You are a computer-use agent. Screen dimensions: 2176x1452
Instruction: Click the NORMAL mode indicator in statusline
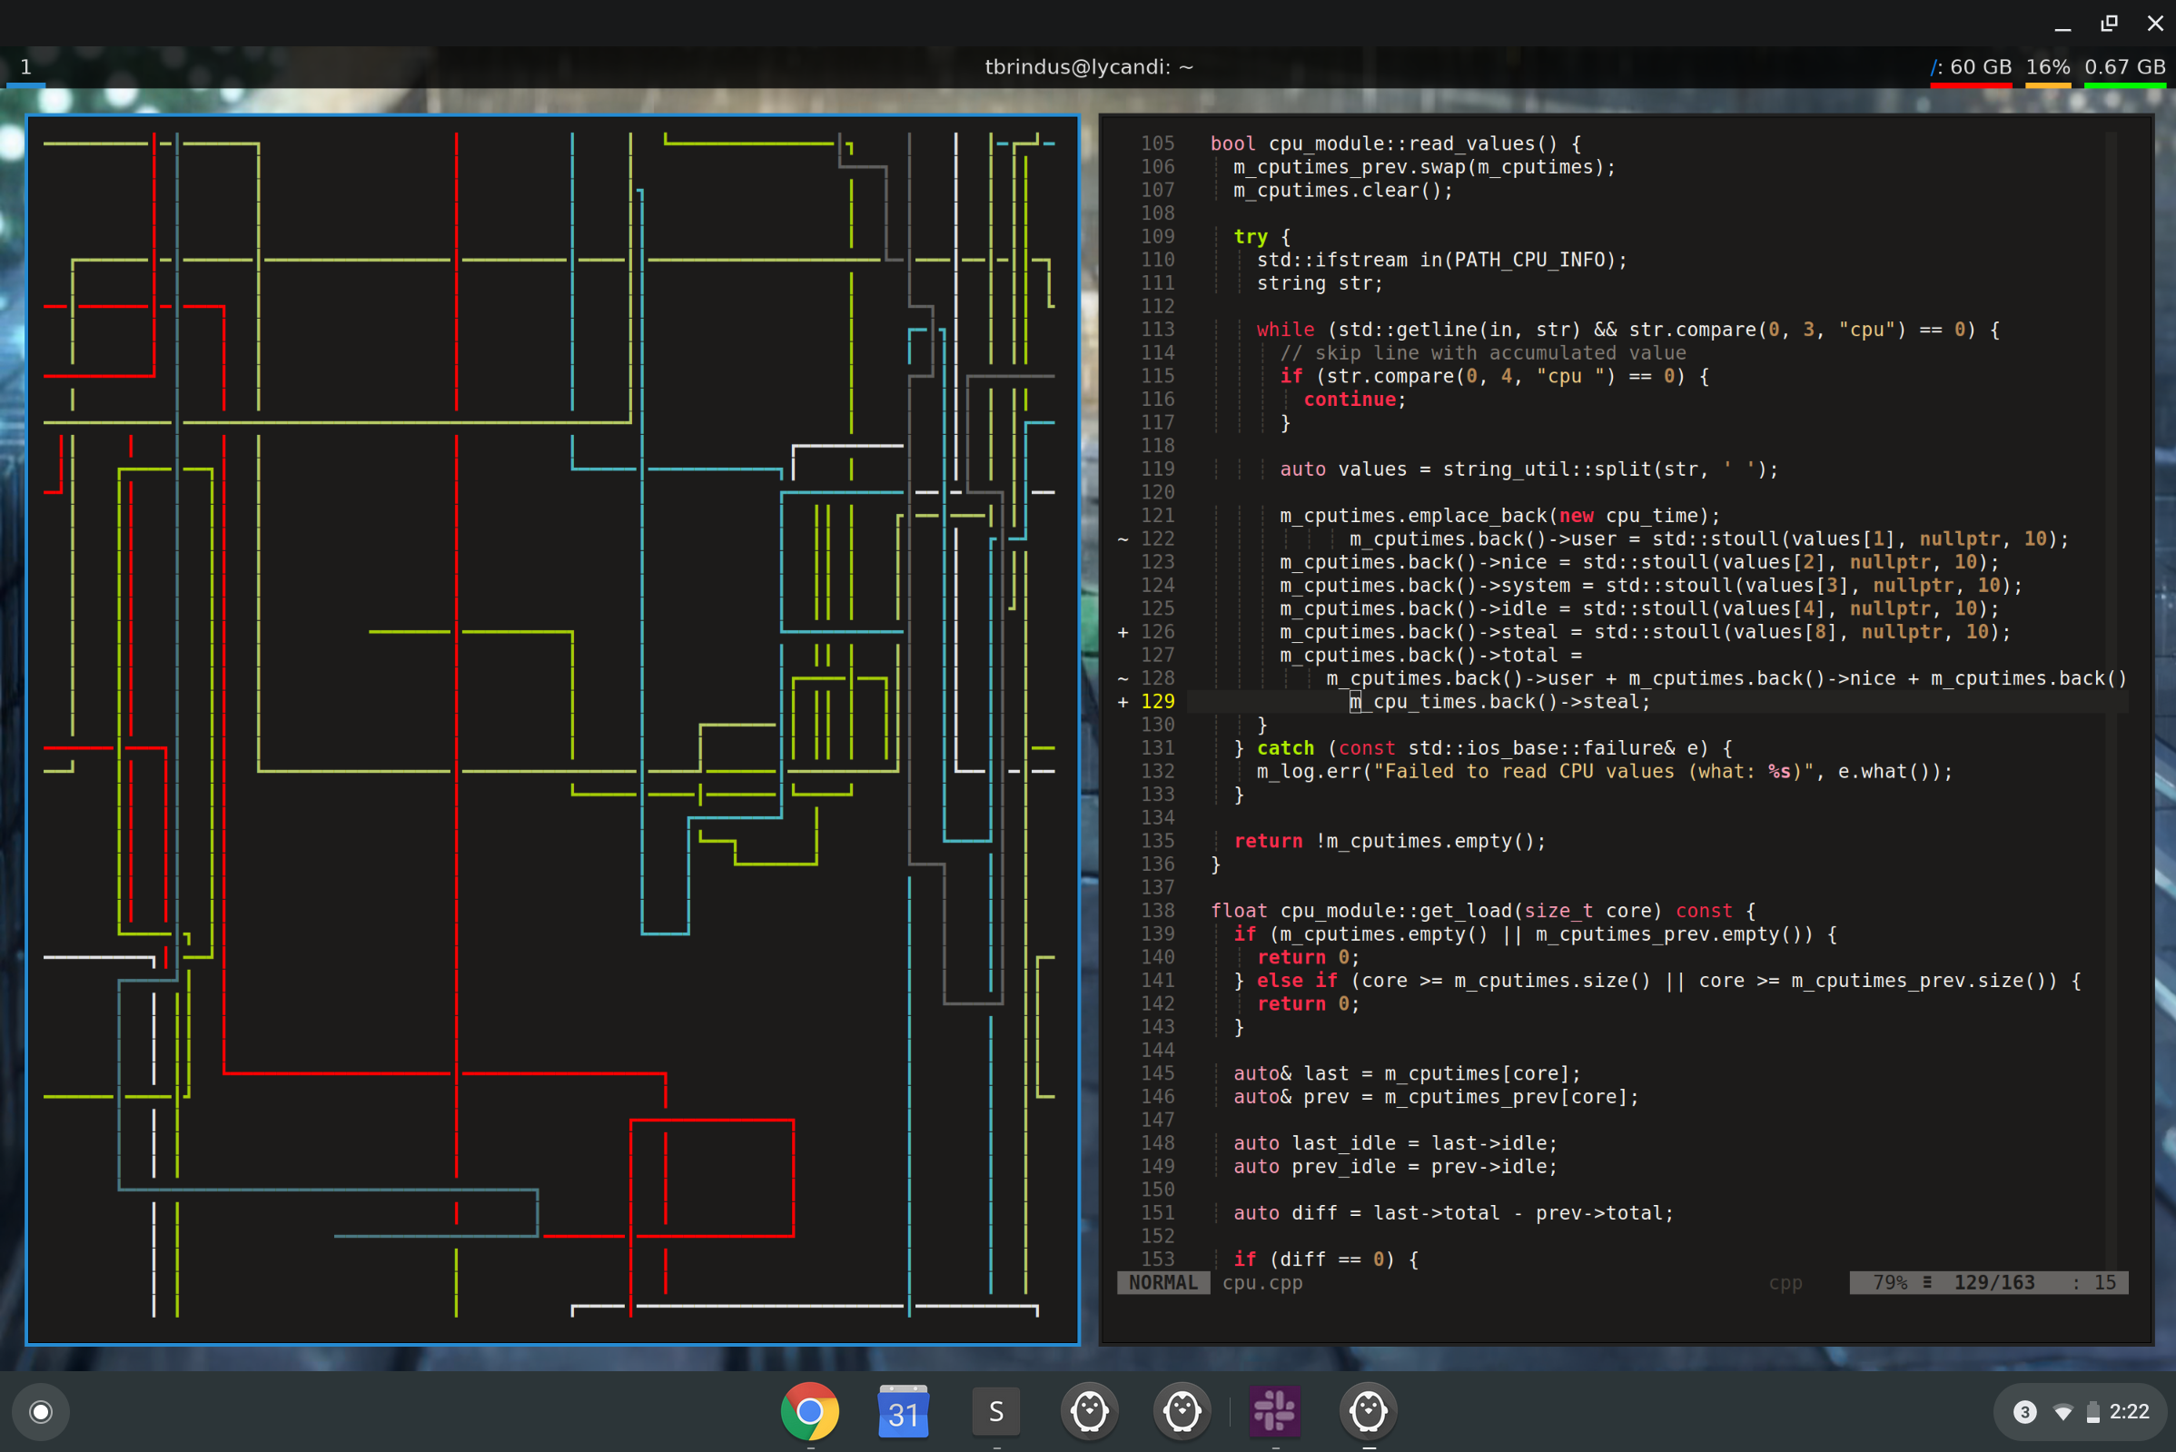(x=1162, y=1282)
